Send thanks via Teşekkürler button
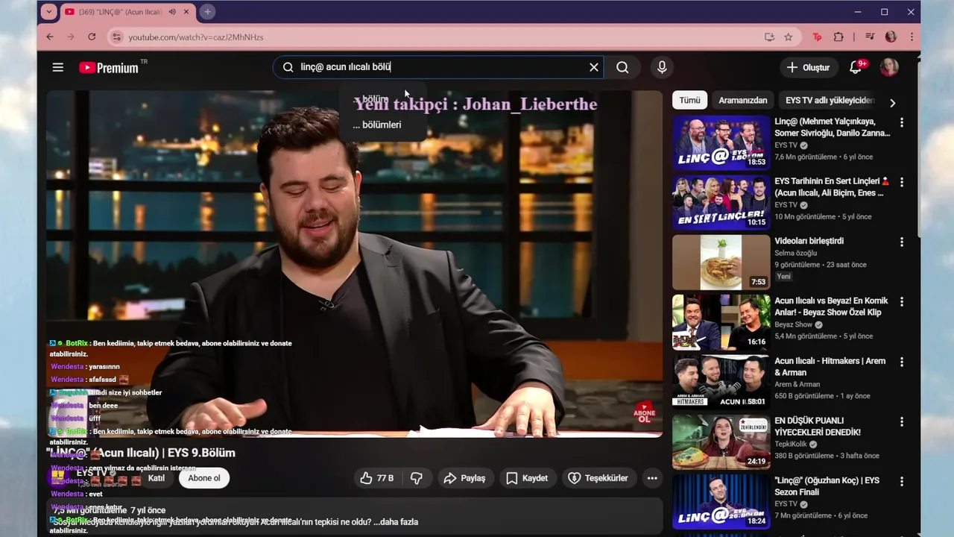The image size is (954, 537). click(598, 478)
